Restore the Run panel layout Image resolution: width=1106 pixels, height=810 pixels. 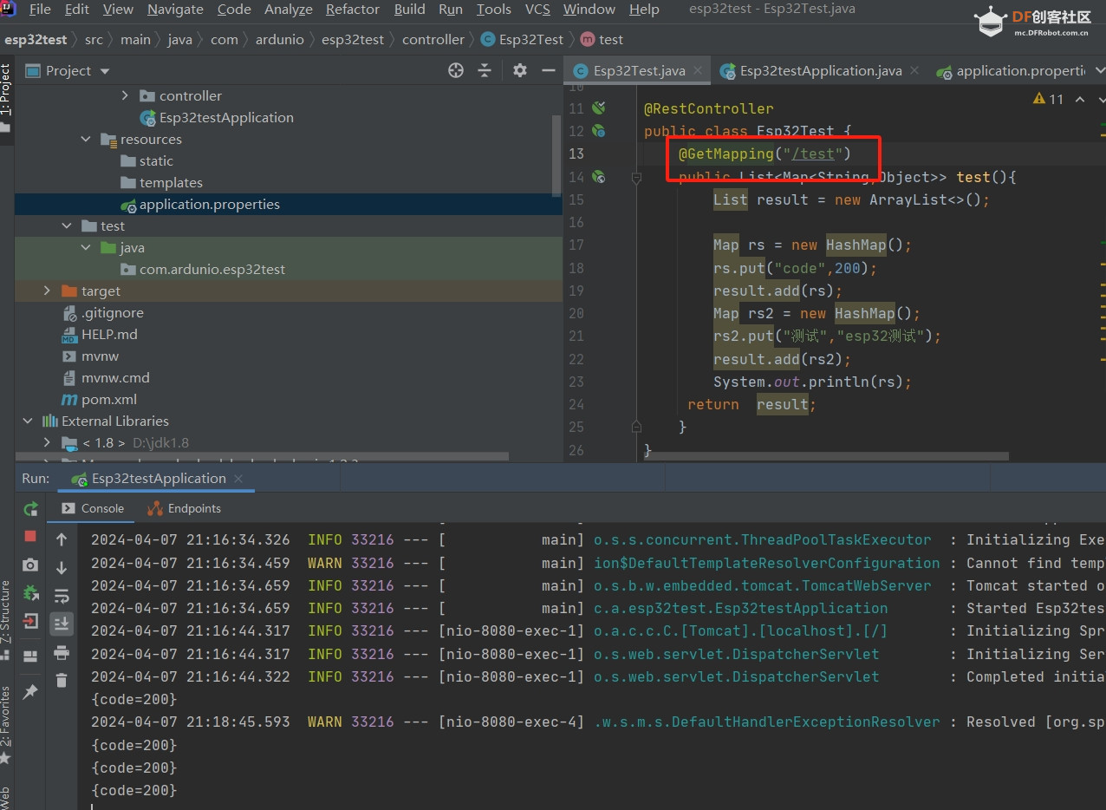30,656
